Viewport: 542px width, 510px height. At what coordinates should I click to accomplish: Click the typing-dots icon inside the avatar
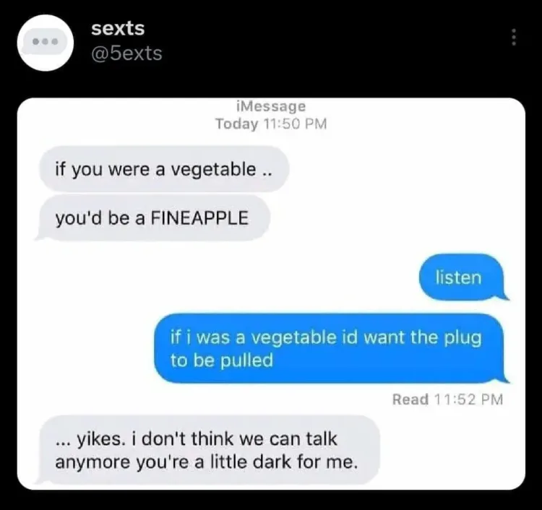[45, 42]
